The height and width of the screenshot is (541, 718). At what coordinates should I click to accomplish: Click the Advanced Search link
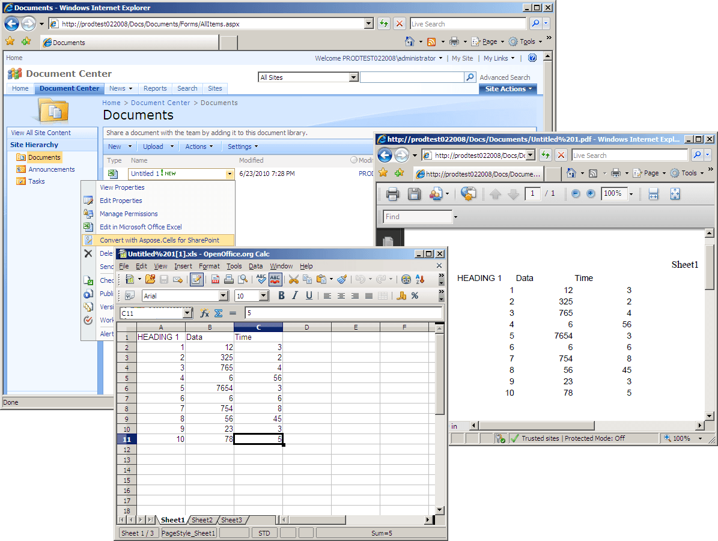505,77
